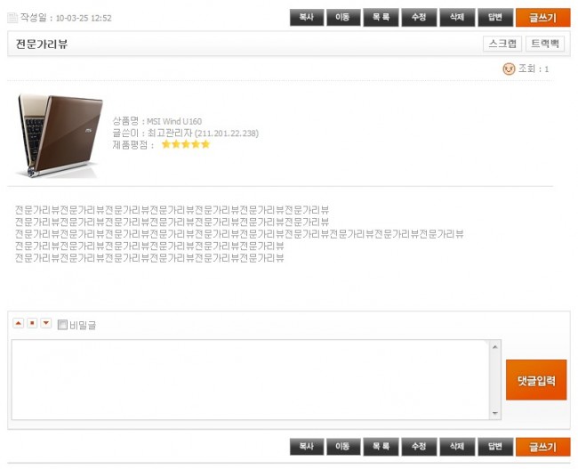
Task: Click the comment scrollbar up arrow
Action: 495,347
